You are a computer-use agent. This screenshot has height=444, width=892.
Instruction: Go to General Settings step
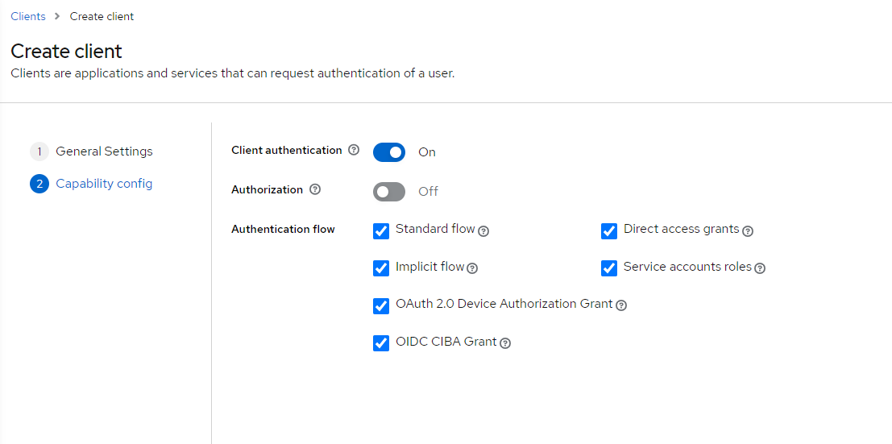tap(103, 151)
